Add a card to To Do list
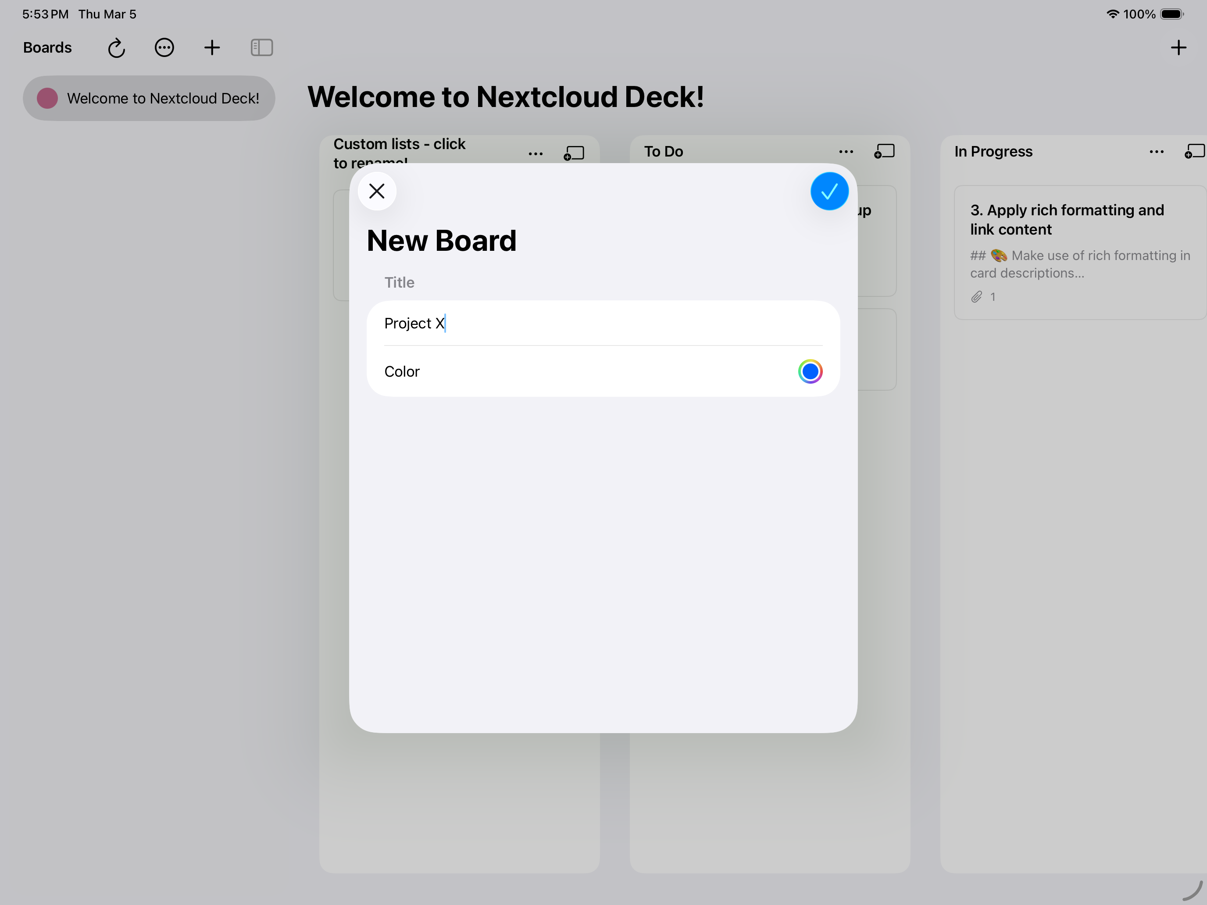 pos(884,152)
